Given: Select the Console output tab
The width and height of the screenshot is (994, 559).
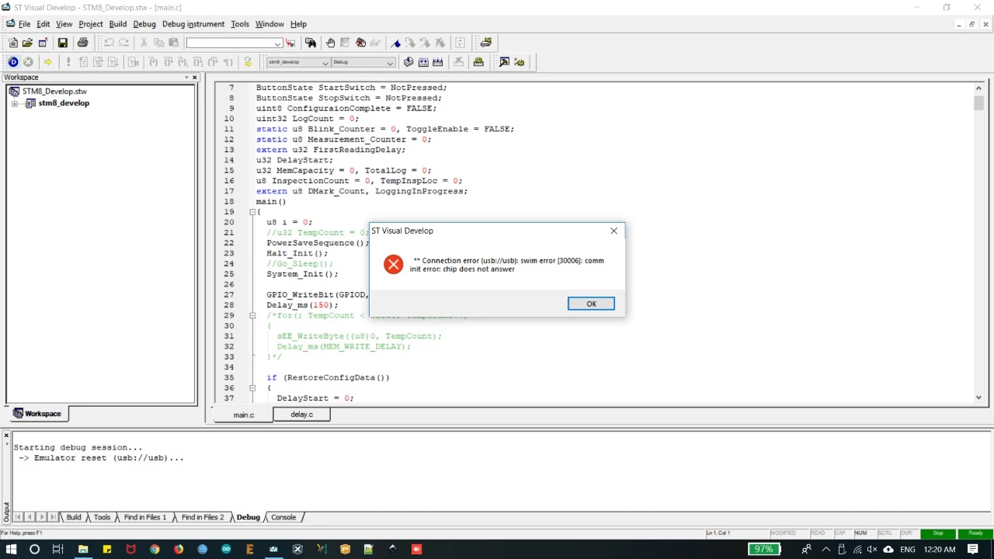Looking at the screenshot, I should (283, 517).
